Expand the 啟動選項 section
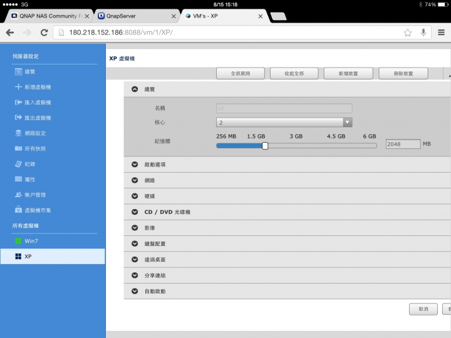This screenshot has height=338, width=451. pyautogui.click(x=135, y=165)
